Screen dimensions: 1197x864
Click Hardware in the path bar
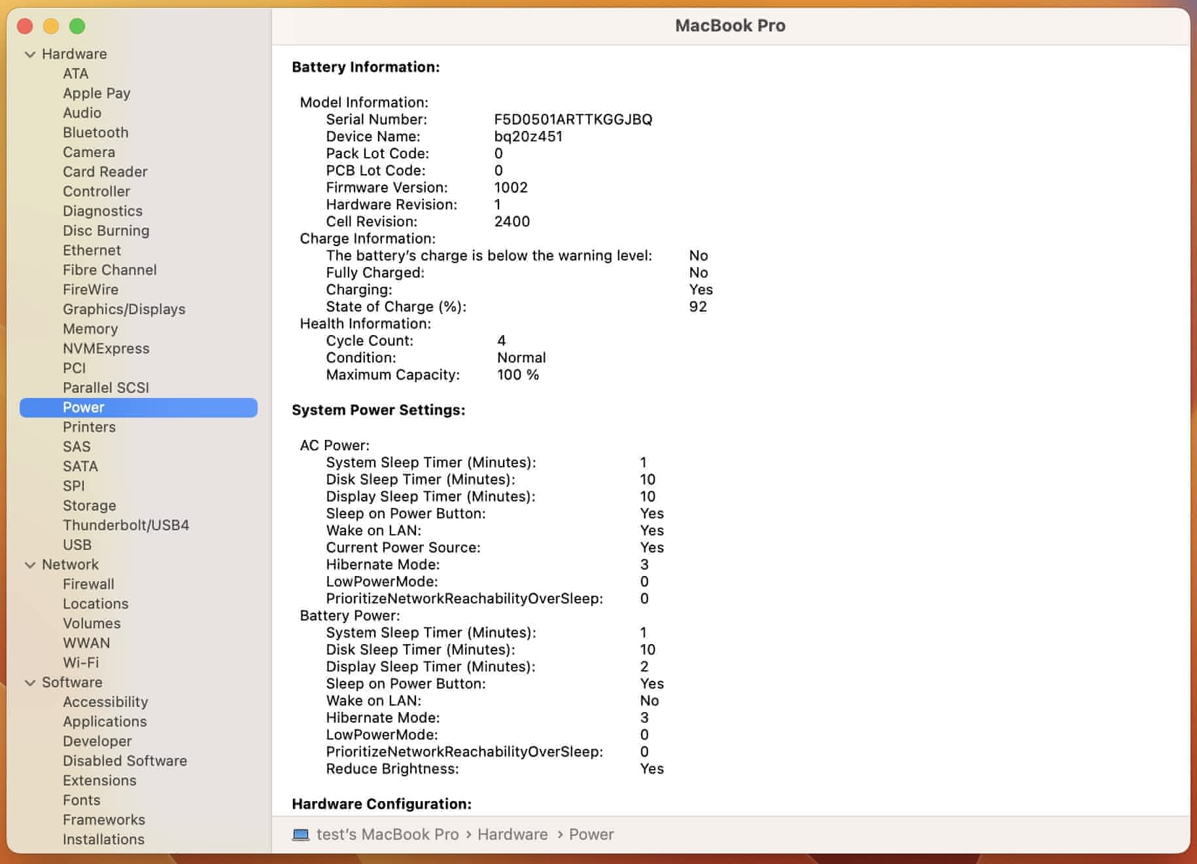pyautogui.click(x=513, y=835)
